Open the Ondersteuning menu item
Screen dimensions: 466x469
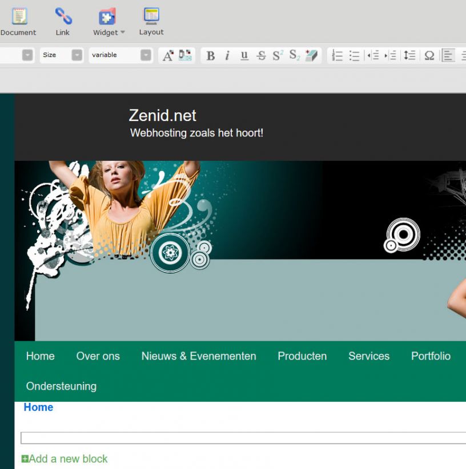61,386
